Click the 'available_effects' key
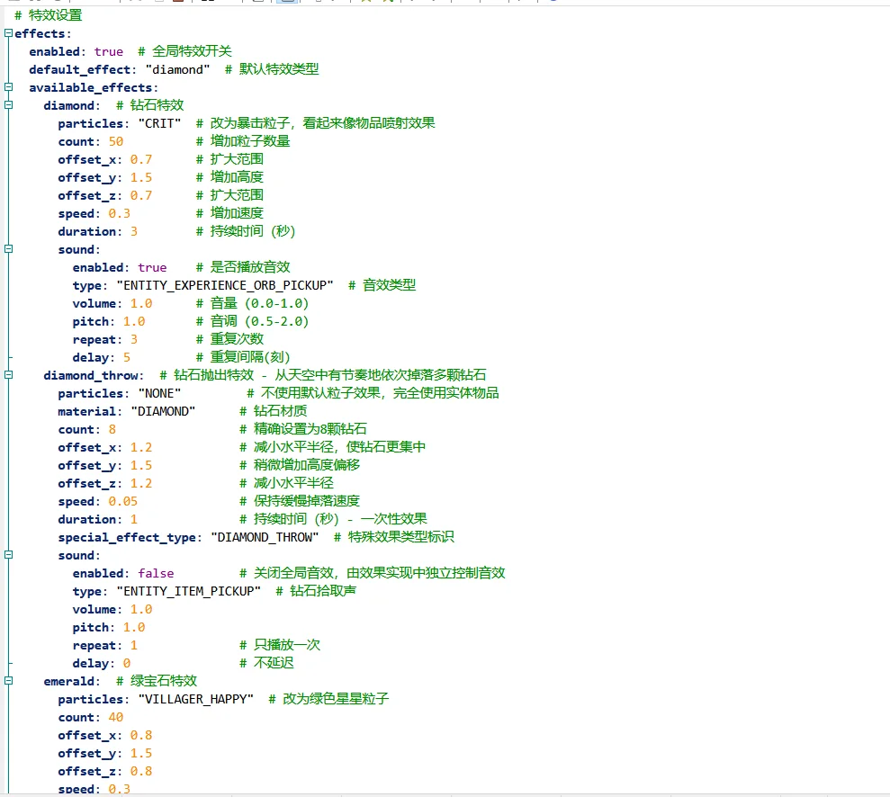 pyautogui.click(x=91, y=88)
